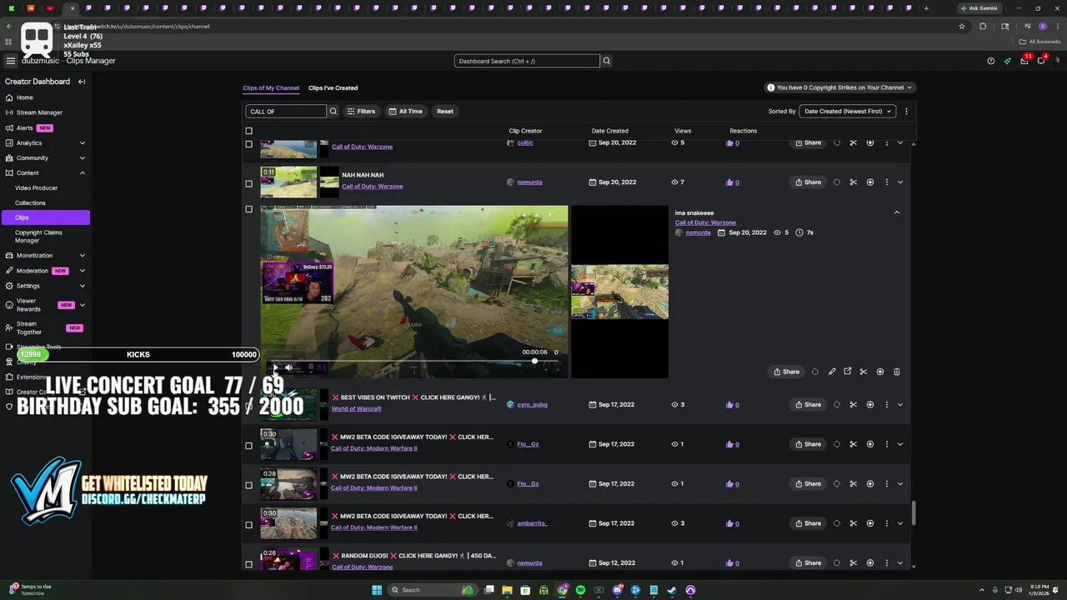
Task: Open notifications inbox with 13 badge
Action: pos(1024,61)
